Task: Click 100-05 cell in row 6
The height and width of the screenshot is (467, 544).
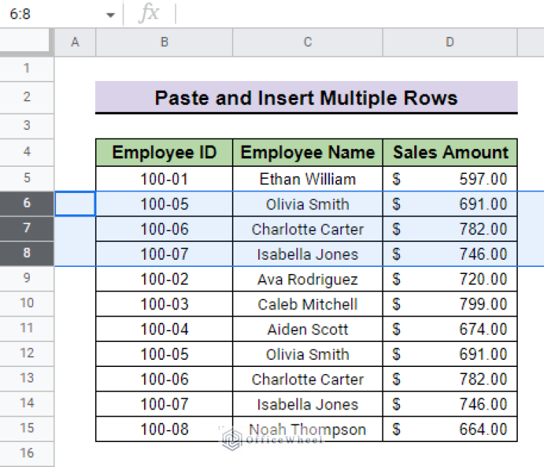Action: [164, 204]
